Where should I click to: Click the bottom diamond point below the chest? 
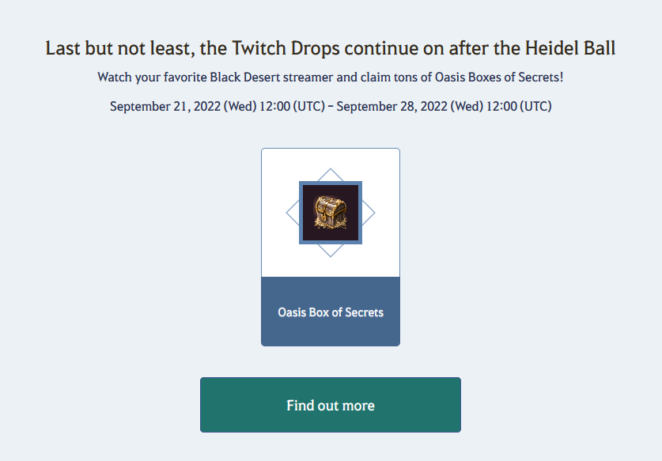pos(331,251)
